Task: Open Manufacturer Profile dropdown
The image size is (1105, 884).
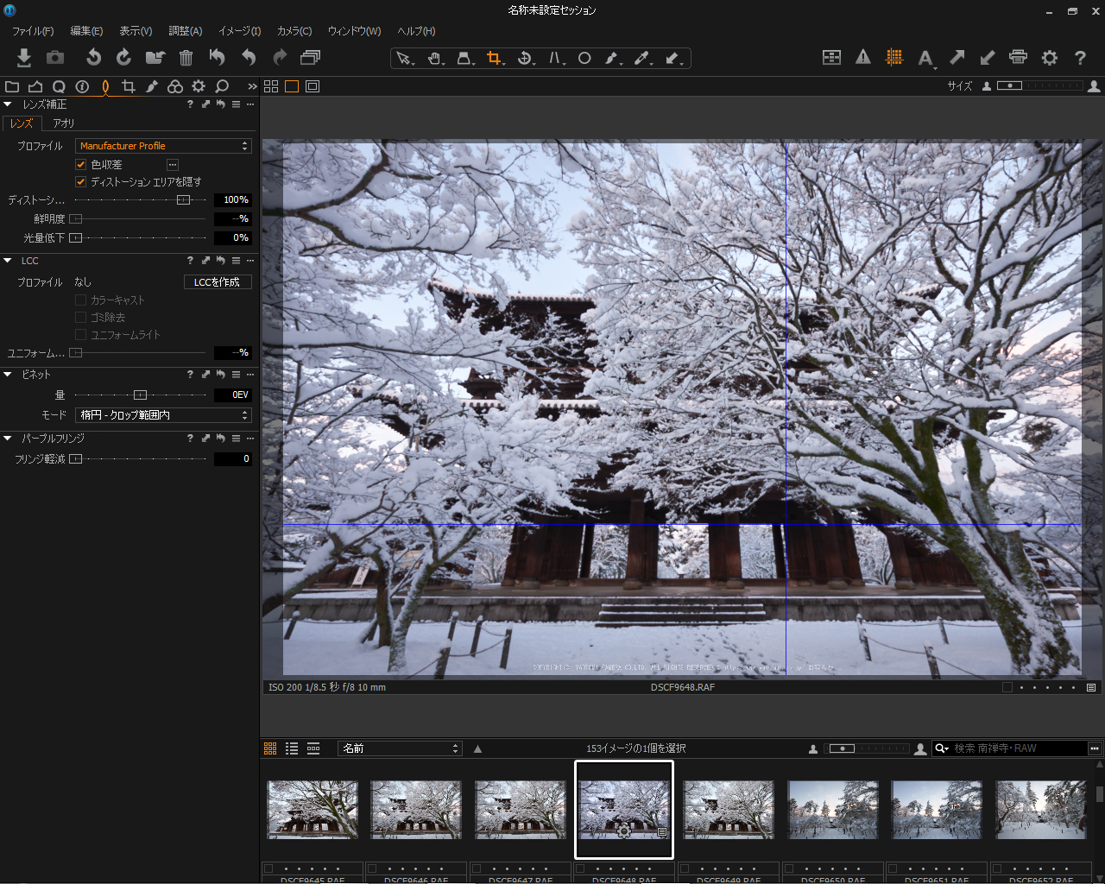Action: point(163,146)
